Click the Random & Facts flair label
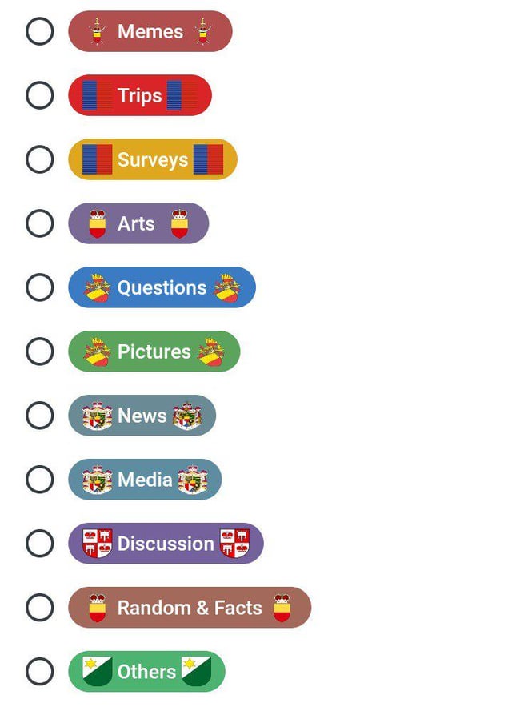Viewport: 512px width, 707px height. 190,608
